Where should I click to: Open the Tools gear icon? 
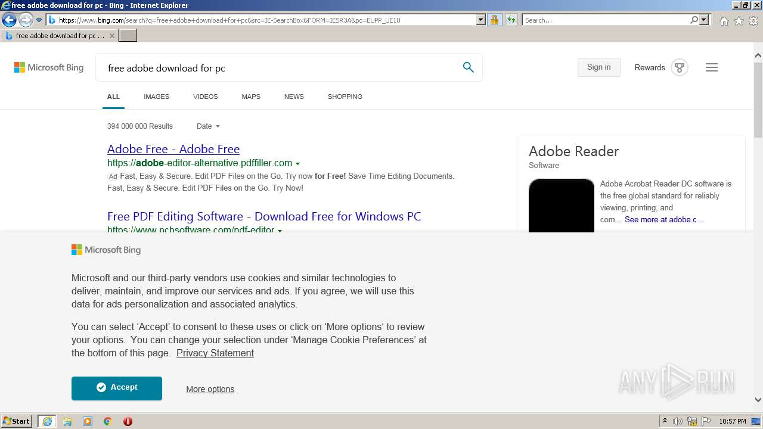click(x=753, y=21)
